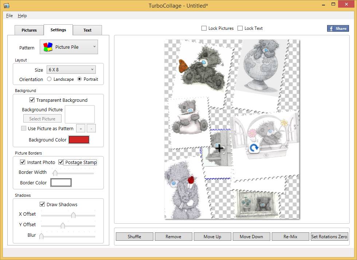Click the Border Width slider handle
The width and height of the screenshot is (357, 260).
tap(55, 173)
